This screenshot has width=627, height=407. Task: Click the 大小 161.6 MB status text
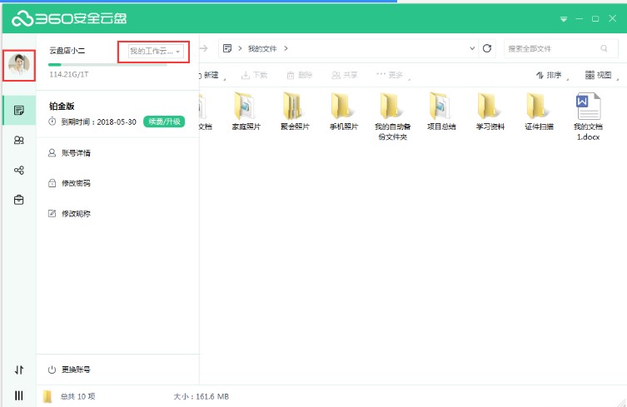coord(202,397)
